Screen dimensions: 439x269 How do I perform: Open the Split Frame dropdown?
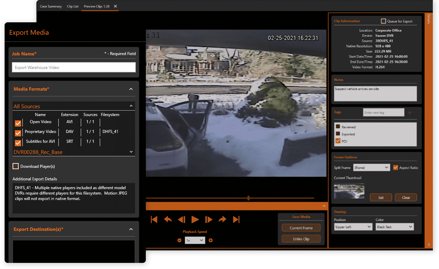tap(371, 168)
